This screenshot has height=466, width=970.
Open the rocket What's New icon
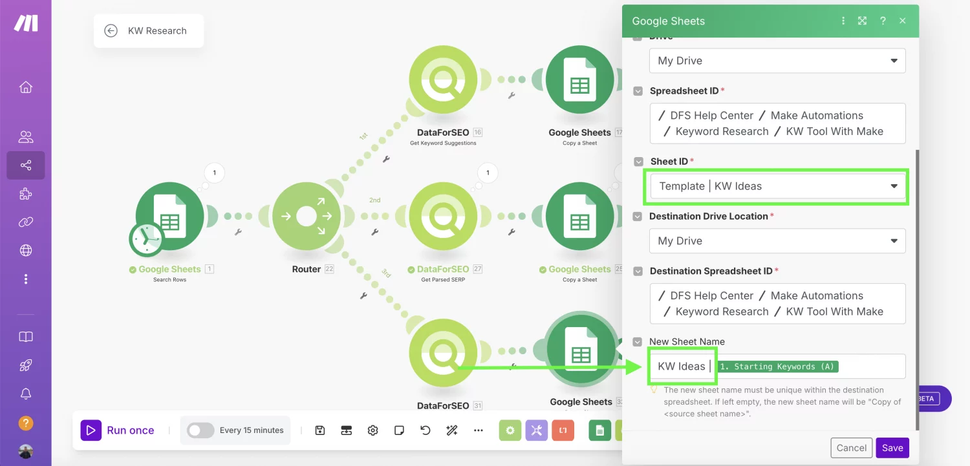point(26,365)
